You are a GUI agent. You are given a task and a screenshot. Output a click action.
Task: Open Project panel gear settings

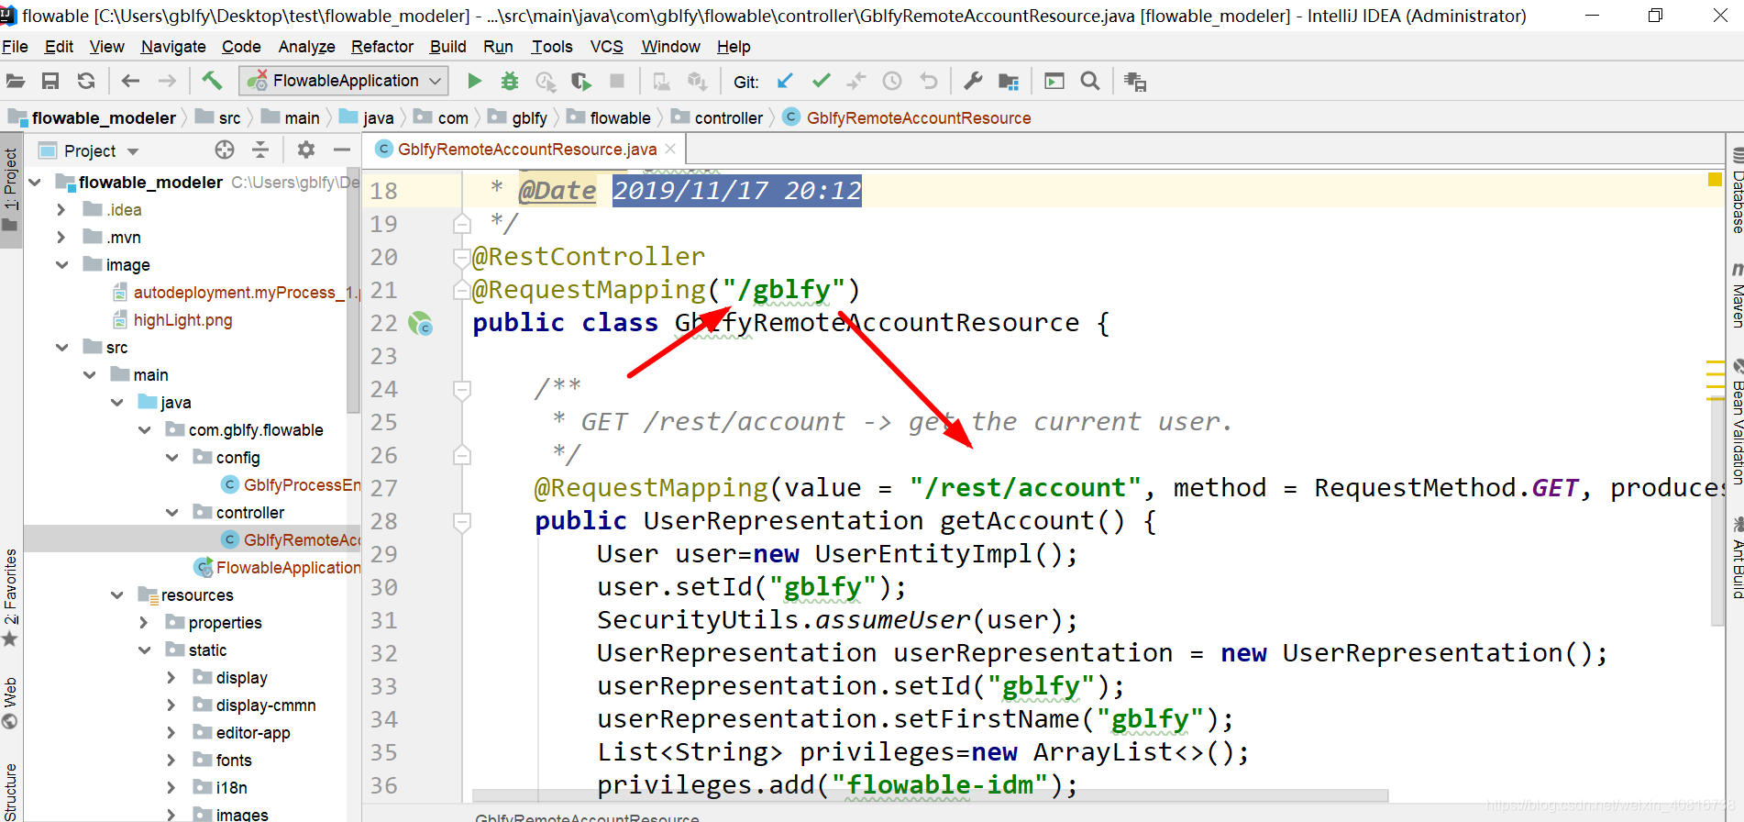[x=306, y=150]
